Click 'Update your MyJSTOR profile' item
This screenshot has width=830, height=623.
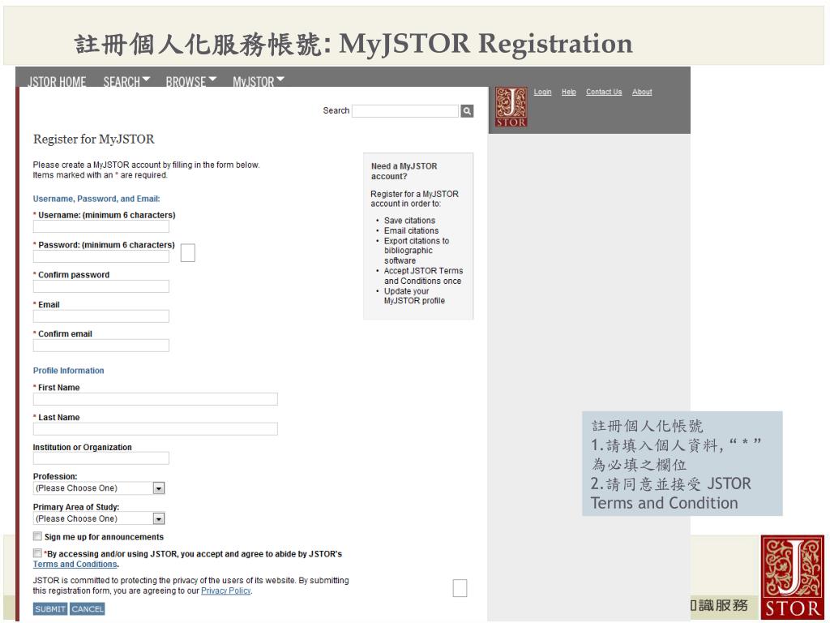coord(414,295)
